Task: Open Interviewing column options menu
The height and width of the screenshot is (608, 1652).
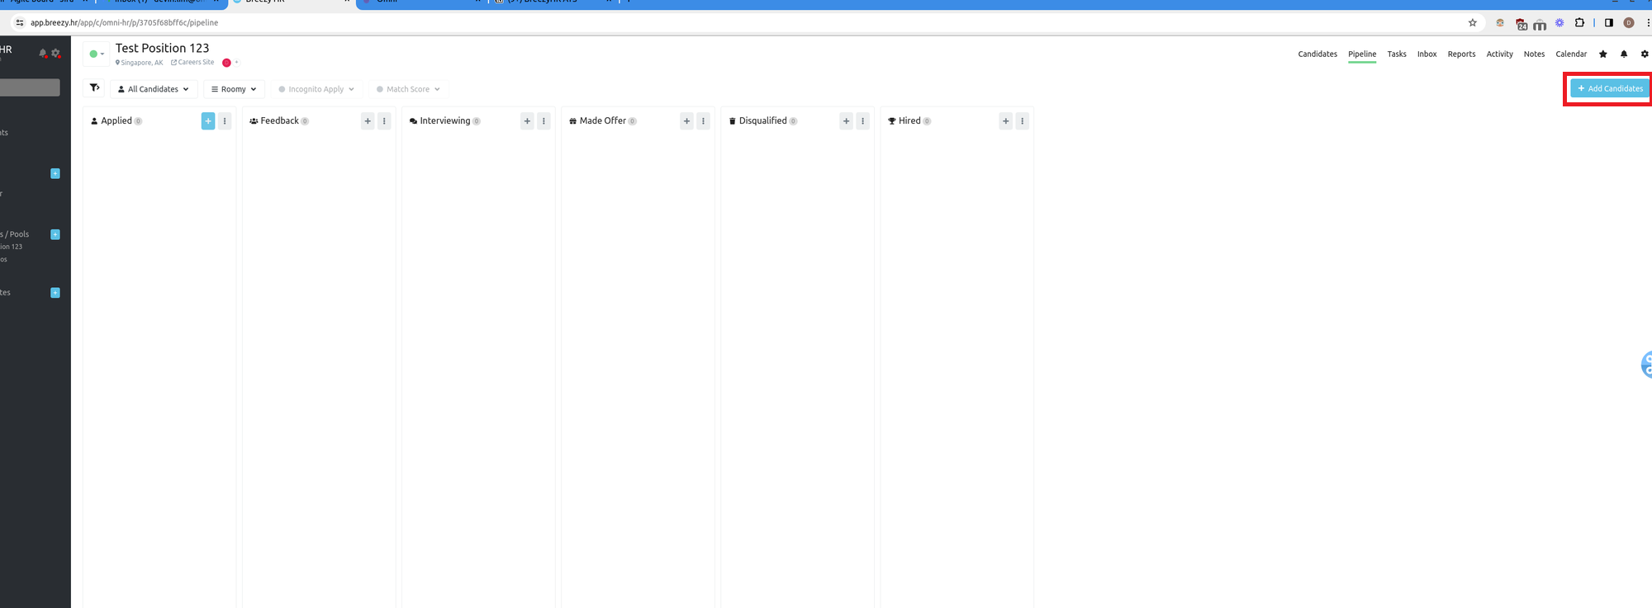Action: point(544,121)
